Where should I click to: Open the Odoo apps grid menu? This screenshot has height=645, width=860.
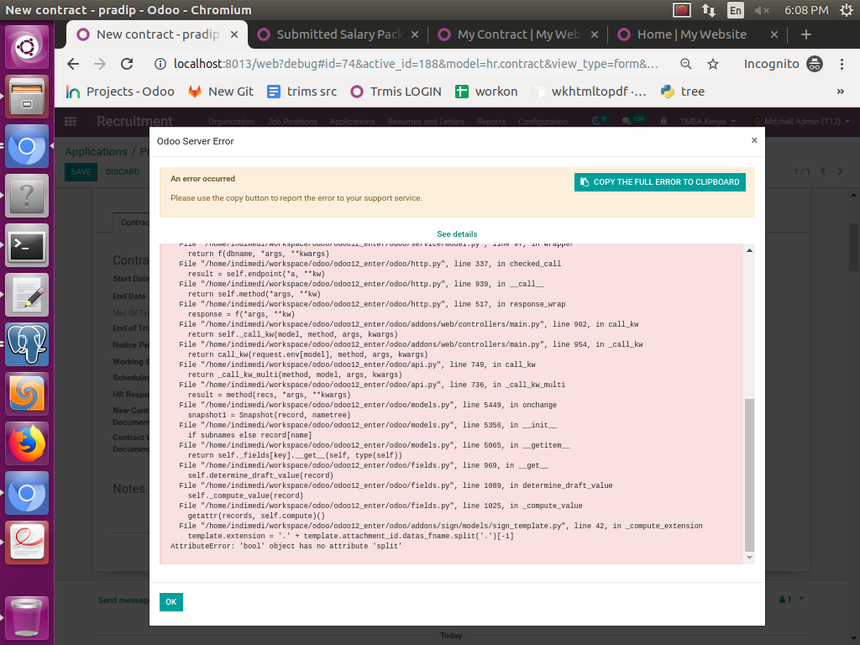click(x=71, y=122)
